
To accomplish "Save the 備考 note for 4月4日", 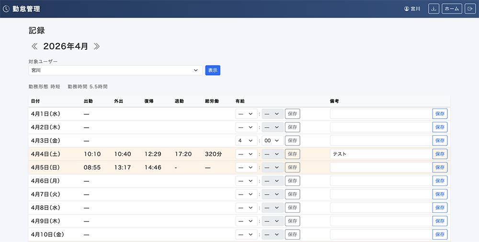I will (440, 154).
